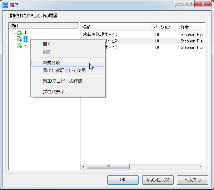Click the document icon for revision 2
Image resolution: width=214 pixels, height=190 pixels.
click(19, 39)
